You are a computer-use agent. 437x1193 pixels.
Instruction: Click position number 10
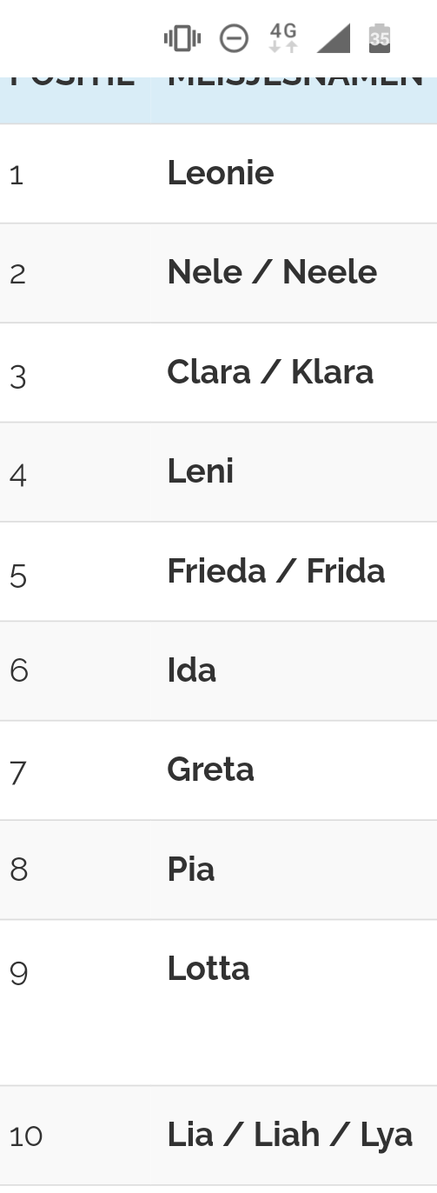tap(25, 1136)
